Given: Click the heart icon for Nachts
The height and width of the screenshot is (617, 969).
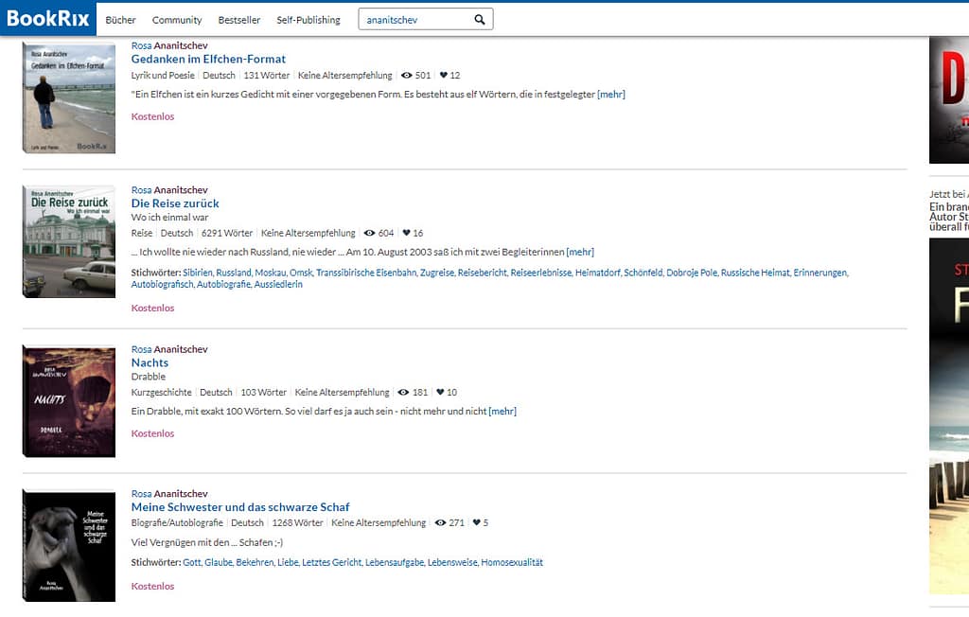Looking at the screenshot, I should (x=440, y=393).
